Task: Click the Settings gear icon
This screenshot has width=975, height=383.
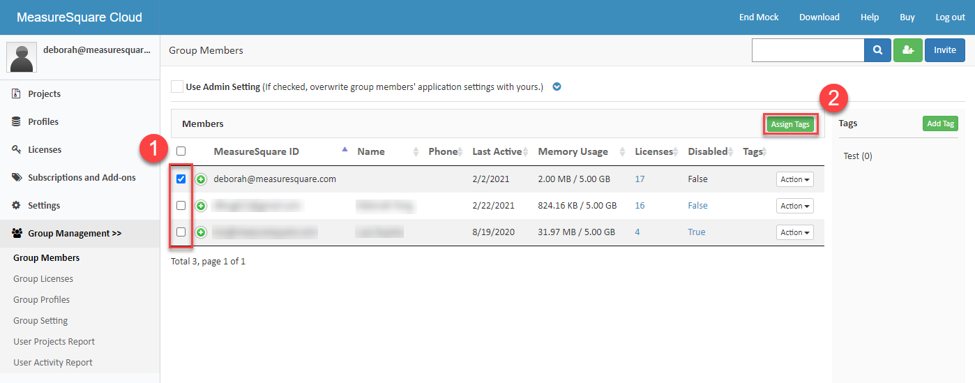Action: pyautogui.click(x=16, y=205)
